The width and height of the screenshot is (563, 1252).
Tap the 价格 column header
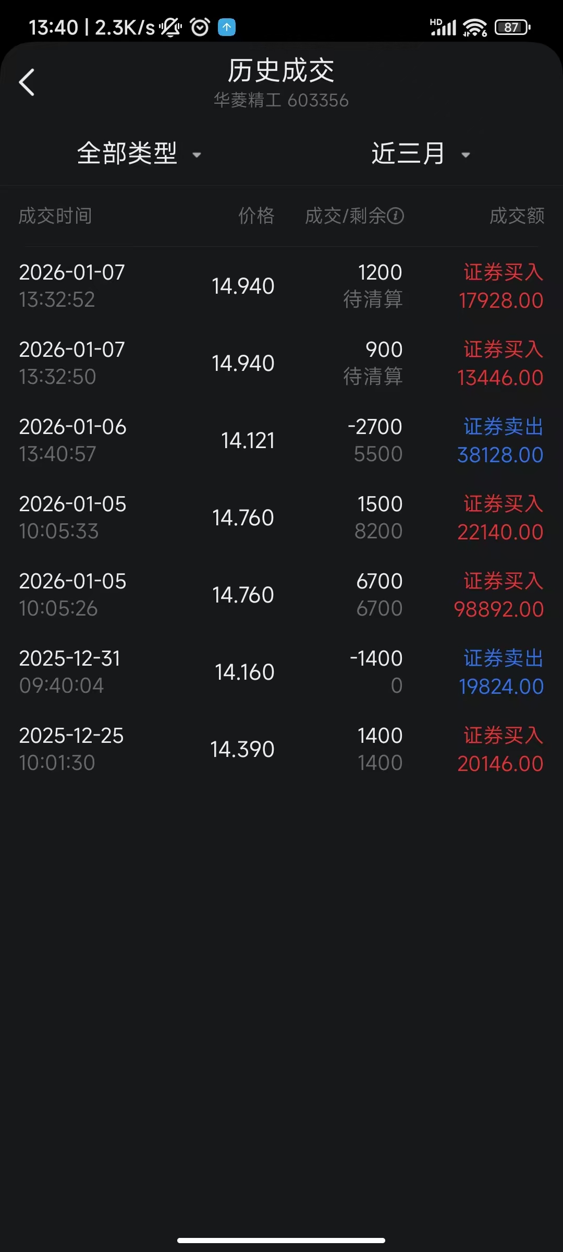[x=256, y=215]
